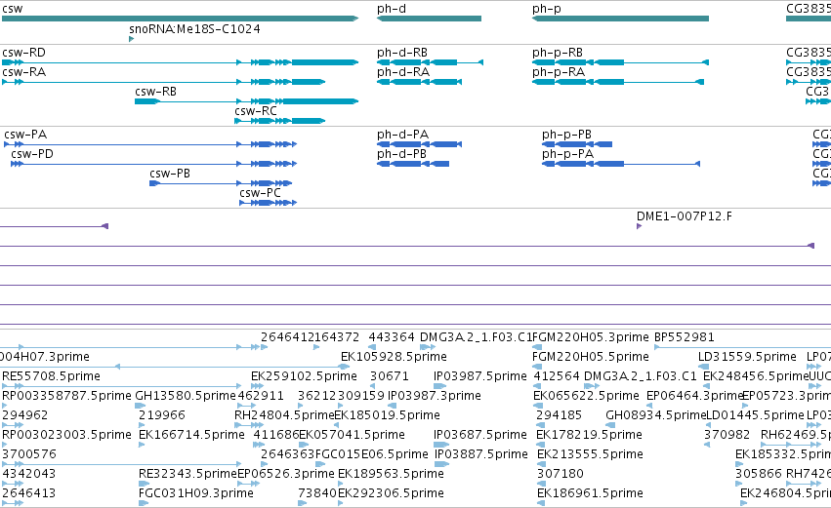This screenshot has height=508, width=831.
Task: Click the csw-PD protein feature
Action: click(x=153, y=164)
